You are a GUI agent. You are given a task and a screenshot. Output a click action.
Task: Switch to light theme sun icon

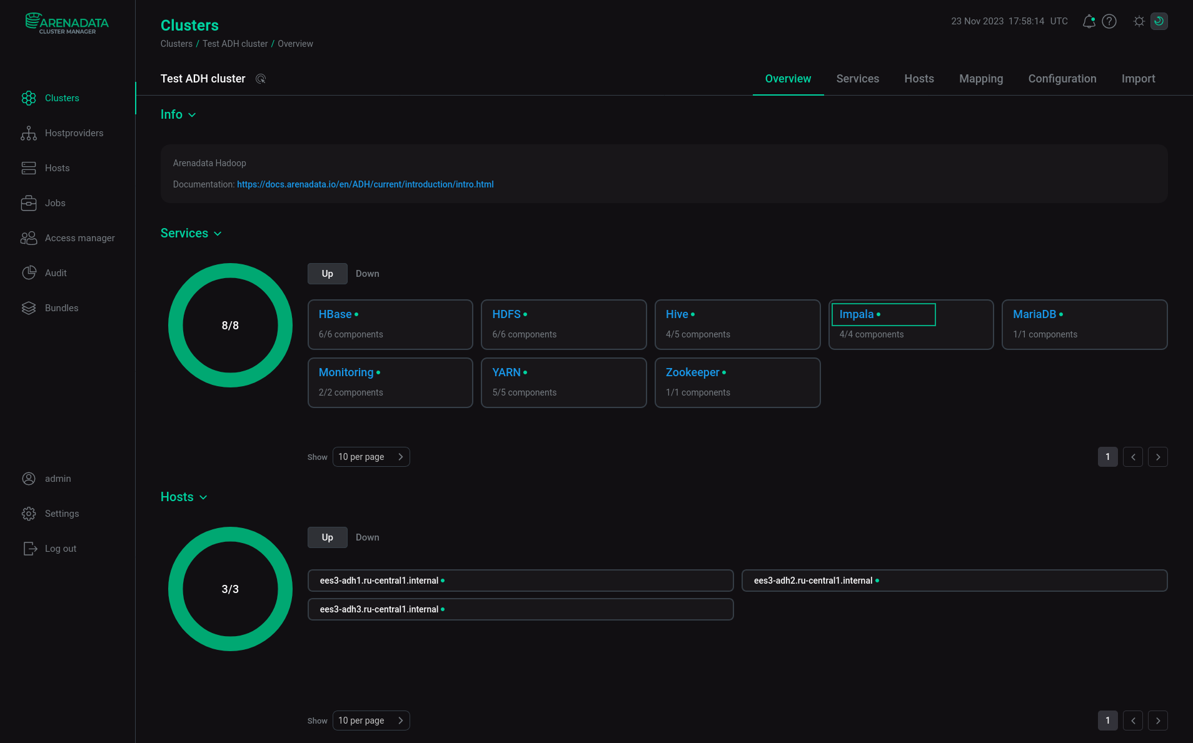pos(1139,21)
